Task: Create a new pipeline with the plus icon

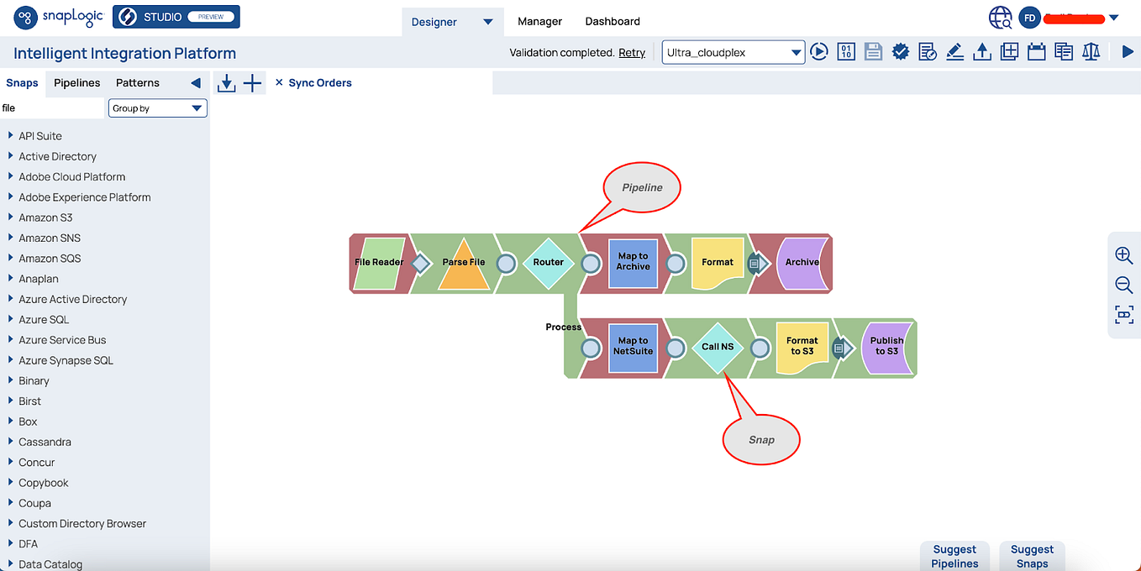Action: click(x=252, y=82)
